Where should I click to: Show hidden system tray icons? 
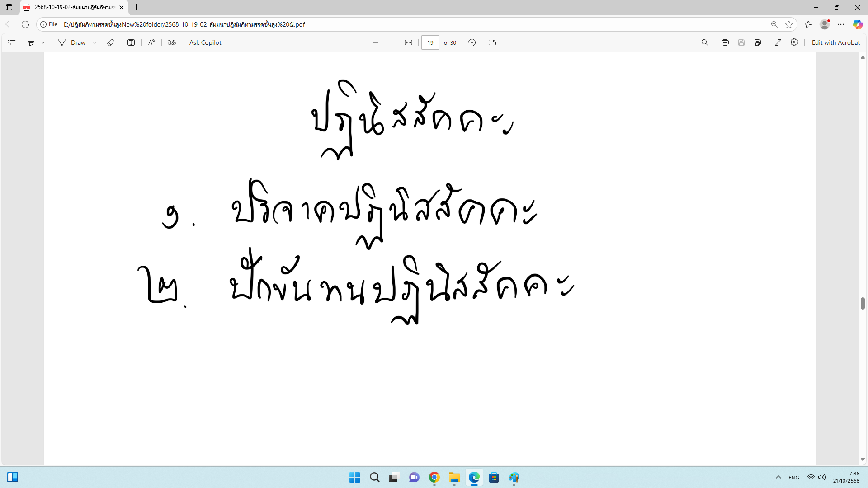point(778,477)
